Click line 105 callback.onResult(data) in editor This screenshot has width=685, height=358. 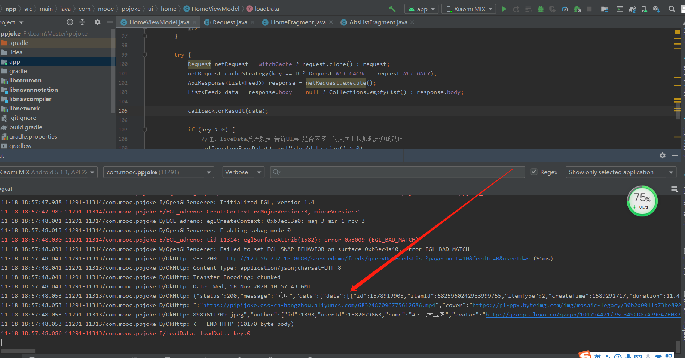click(x=228, y=111)
